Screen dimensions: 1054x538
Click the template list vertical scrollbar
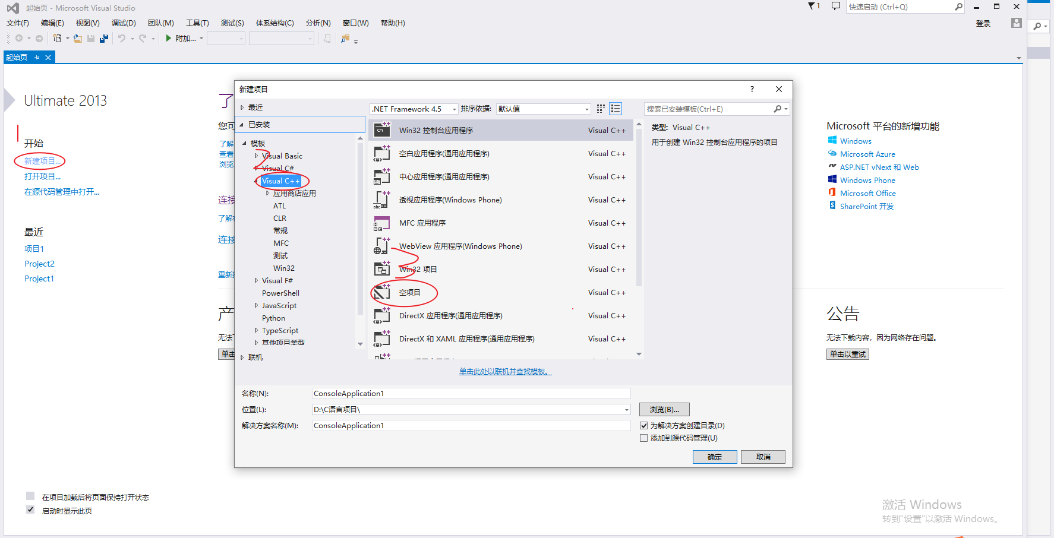(x=639, y=208)
